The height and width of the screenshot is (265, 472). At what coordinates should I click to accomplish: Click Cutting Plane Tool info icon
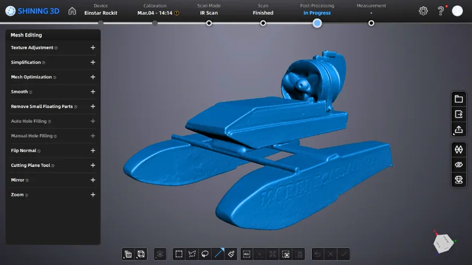point(53,166)
